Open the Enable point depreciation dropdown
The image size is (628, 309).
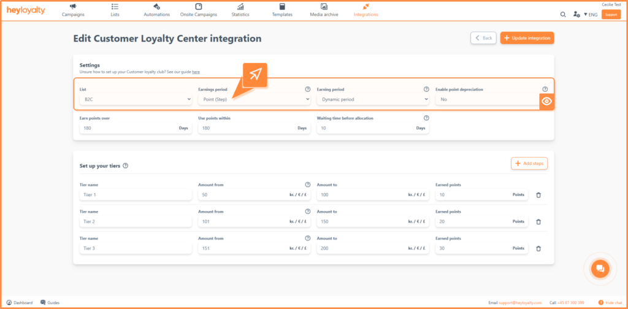coord(488,99)
